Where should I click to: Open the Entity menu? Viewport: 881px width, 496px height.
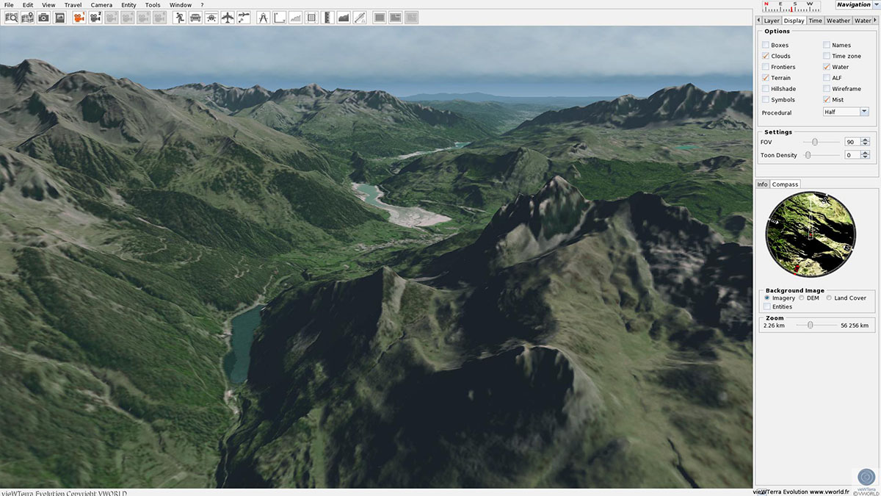128,5
